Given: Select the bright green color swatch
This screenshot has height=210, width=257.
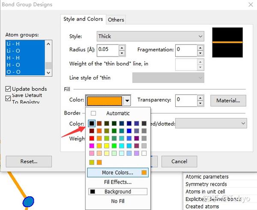Looking at the screenshot, I should click(114, 145).
